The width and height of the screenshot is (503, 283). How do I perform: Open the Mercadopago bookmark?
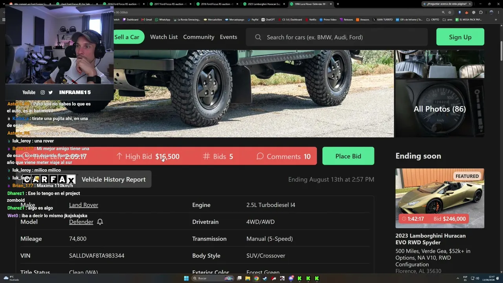point(235,20)
